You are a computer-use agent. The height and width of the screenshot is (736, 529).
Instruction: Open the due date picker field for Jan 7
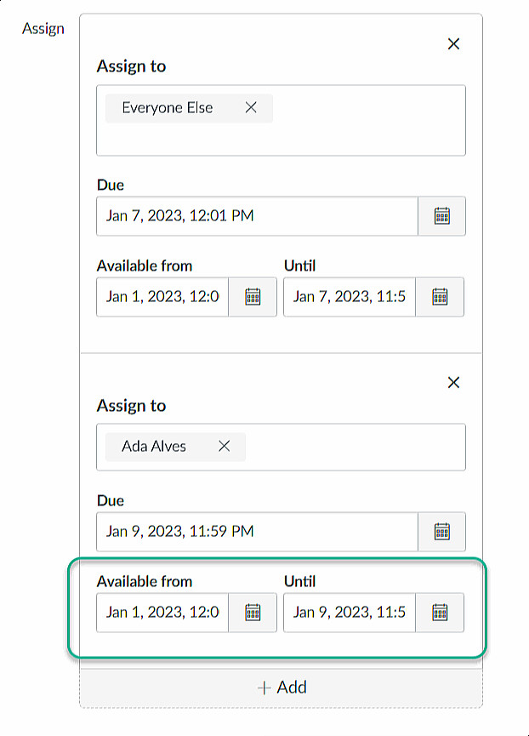point(255,216)
